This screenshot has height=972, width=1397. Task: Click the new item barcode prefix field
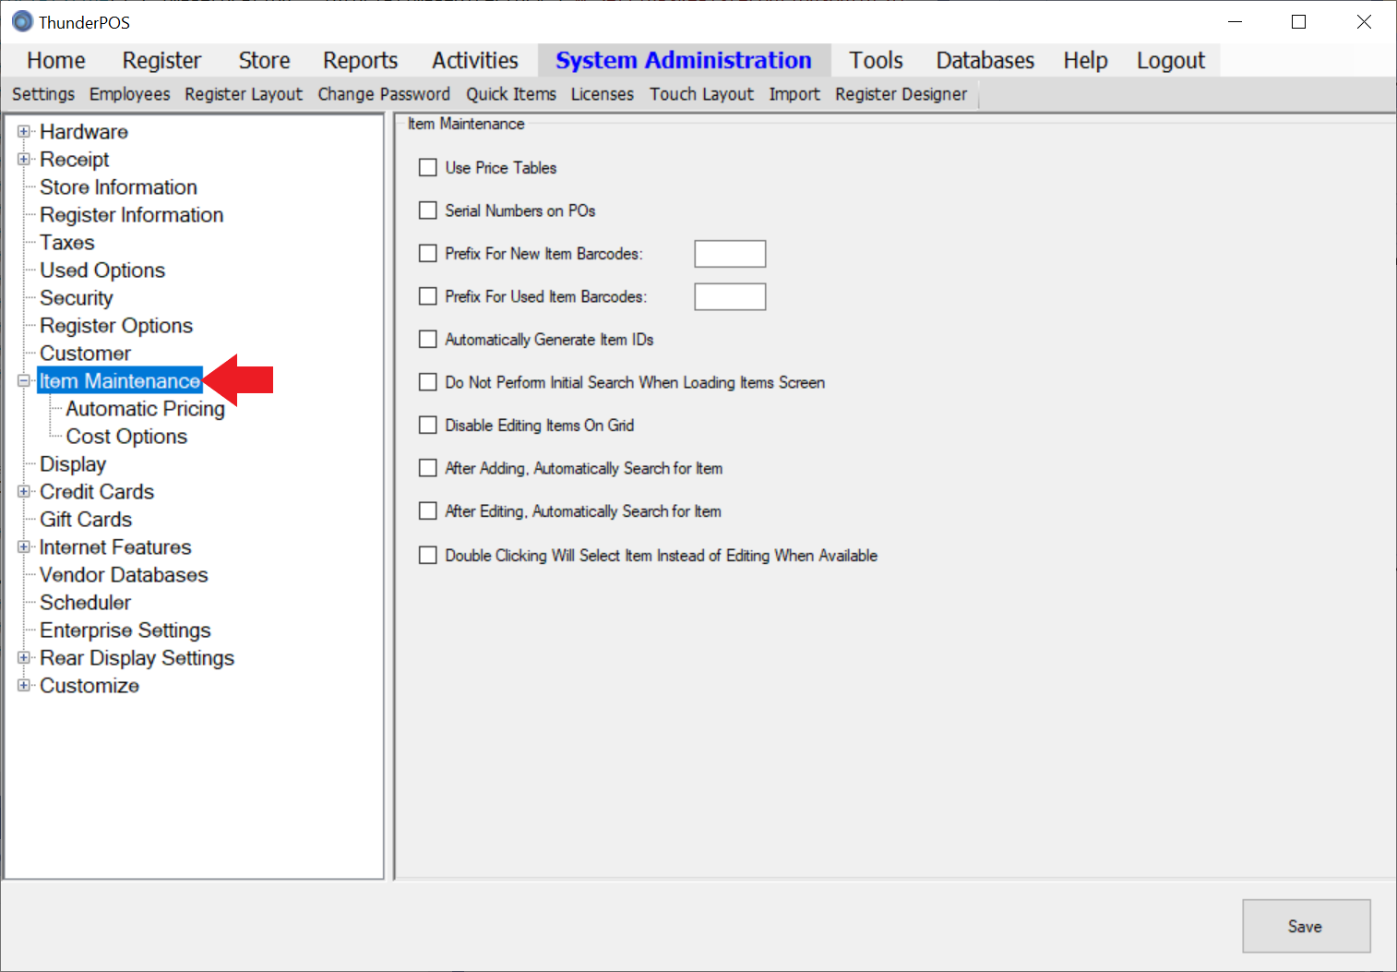[x=730, y=254]
